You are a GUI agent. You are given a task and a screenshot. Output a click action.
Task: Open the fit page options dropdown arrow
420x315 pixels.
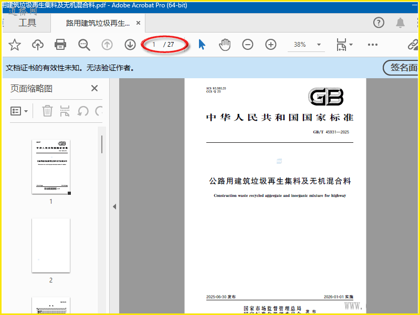351,45
